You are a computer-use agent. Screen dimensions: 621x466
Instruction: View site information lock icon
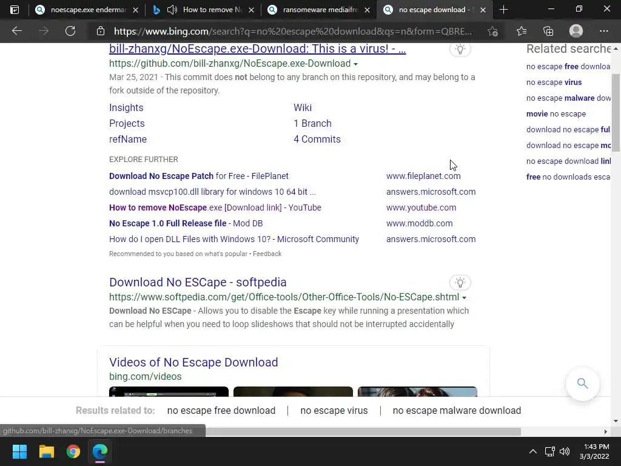101,31
